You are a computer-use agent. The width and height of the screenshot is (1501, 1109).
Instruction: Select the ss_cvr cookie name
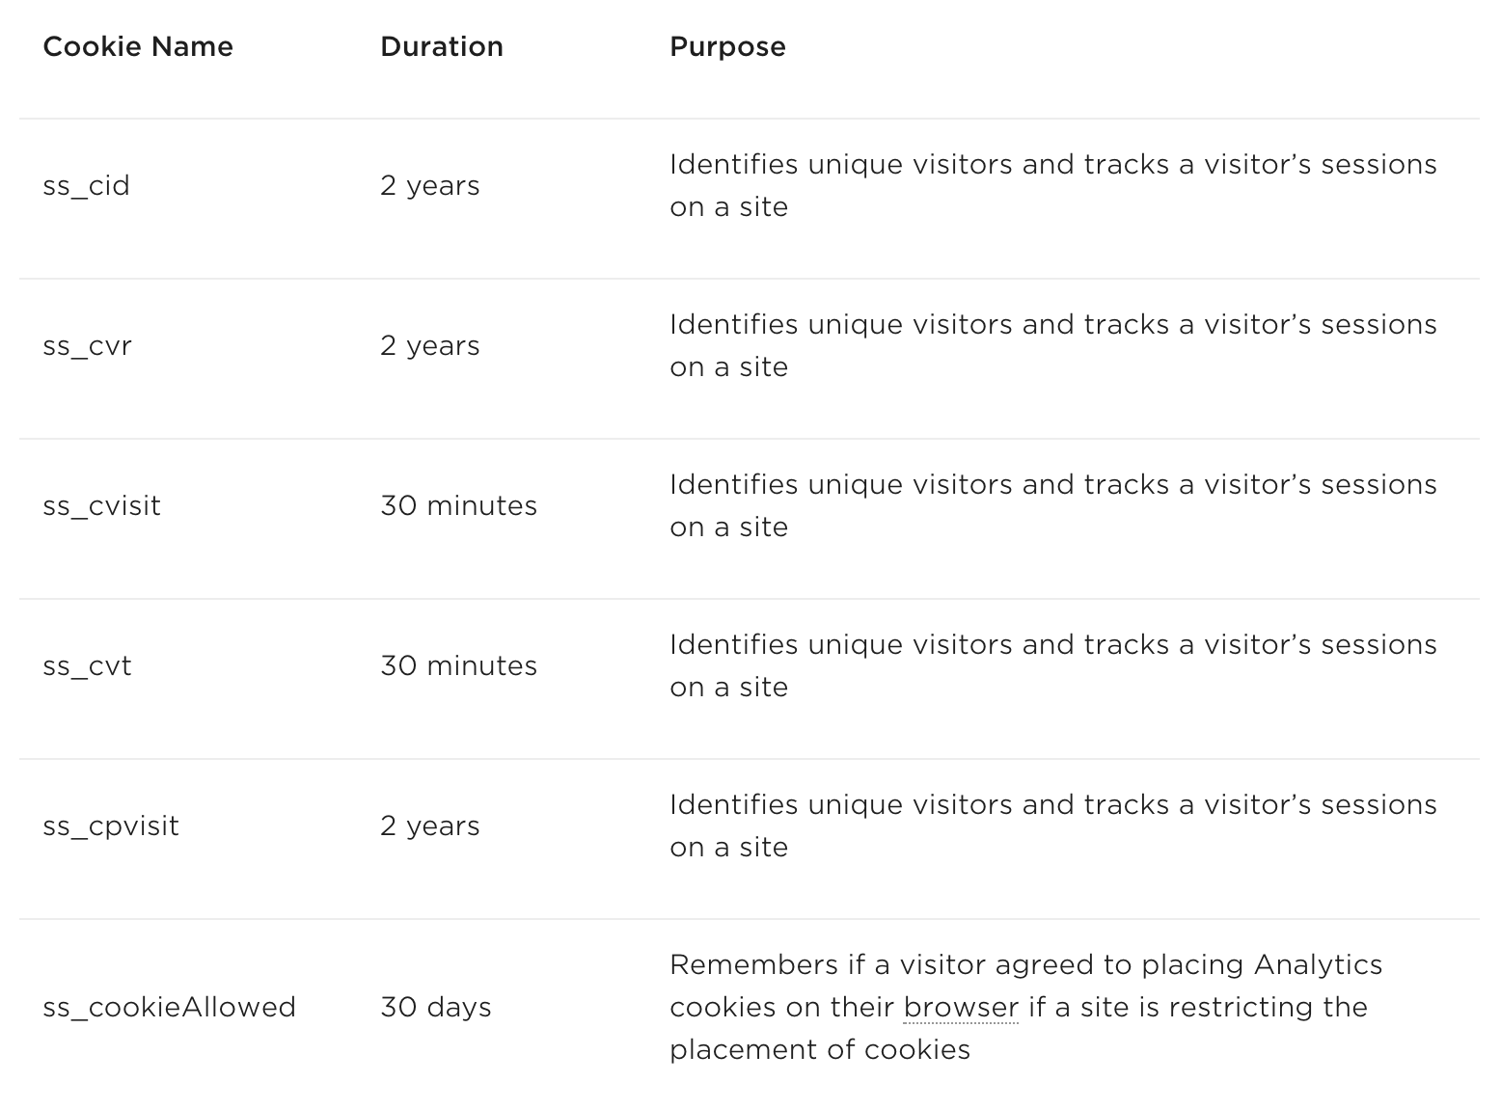click(87, 345)
